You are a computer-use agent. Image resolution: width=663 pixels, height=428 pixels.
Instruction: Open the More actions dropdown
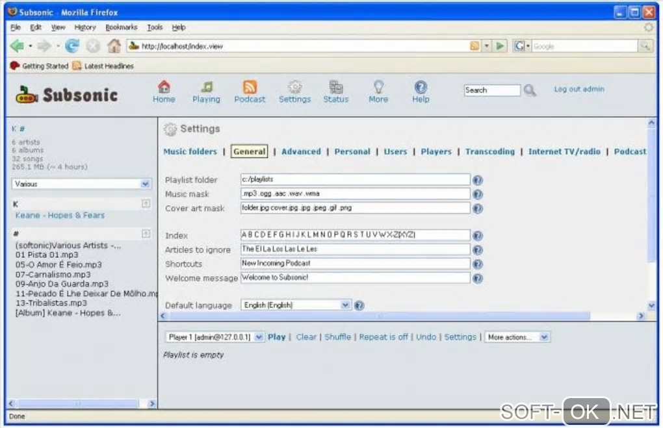point(517,337)
